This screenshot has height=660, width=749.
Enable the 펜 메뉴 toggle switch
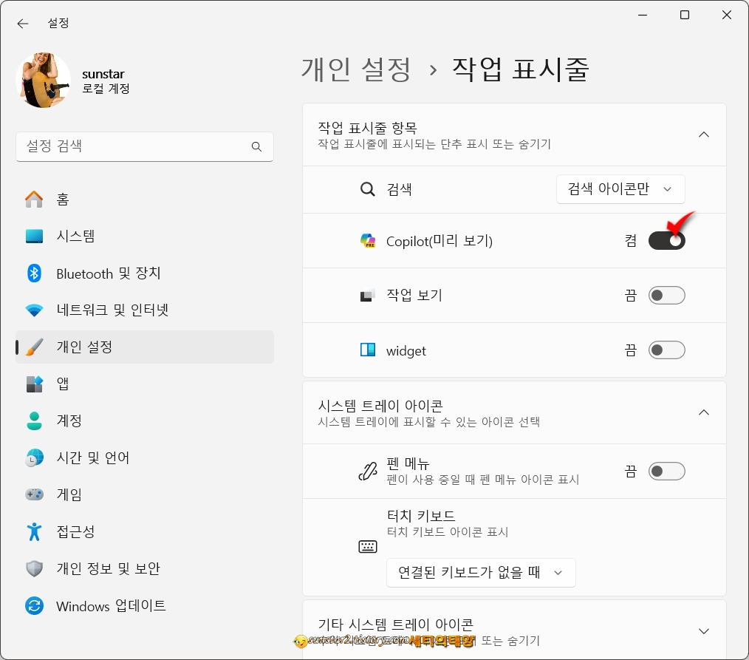tap(666, 471)
